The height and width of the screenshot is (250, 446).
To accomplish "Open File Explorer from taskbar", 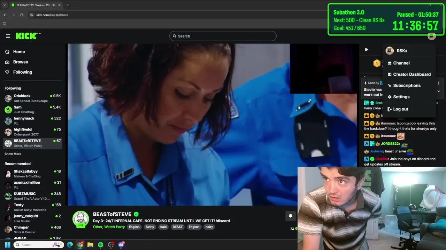I will coord(90,245).
